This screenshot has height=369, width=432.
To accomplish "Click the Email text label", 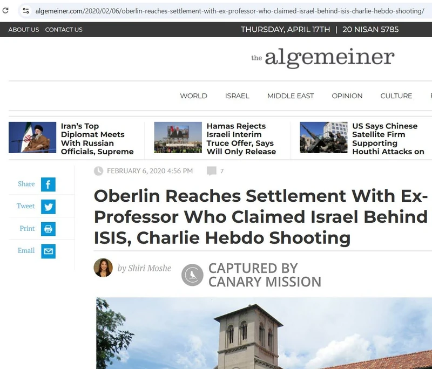I will pyautogui.click(x=26, y=250).
